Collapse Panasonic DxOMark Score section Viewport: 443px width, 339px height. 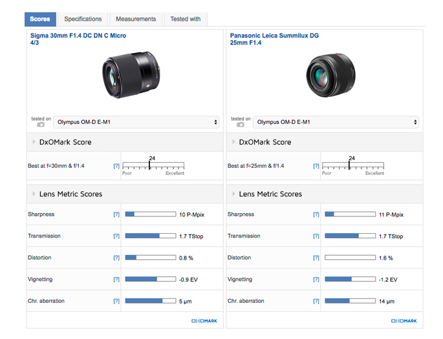tap(233, 142)
